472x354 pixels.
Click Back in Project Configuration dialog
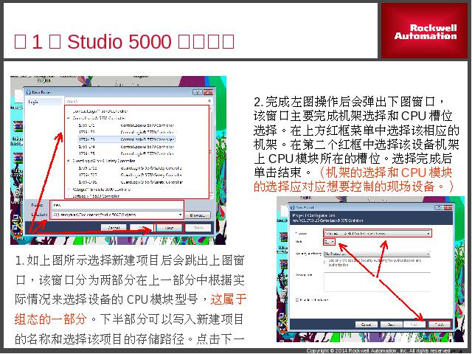(x=391, y=324)
